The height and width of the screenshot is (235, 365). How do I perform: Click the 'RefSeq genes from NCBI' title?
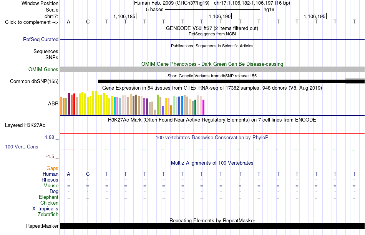(x=212, y=34)
